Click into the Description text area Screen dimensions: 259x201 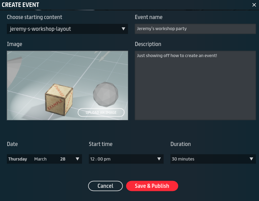[x=195, y=85]
